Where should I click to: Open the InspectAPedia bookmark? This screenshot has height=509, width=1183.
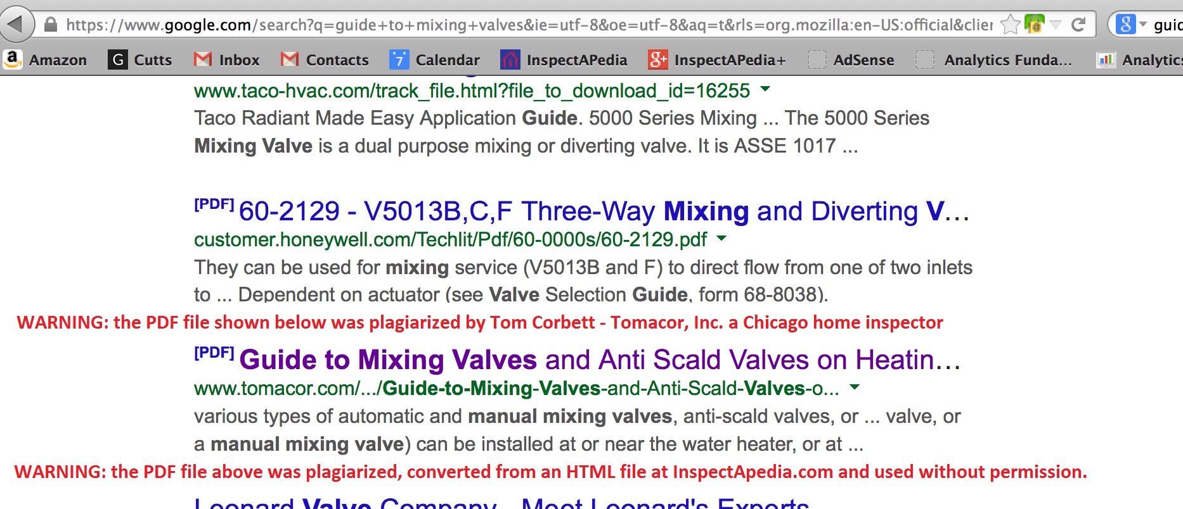click(x=564, y=60)
